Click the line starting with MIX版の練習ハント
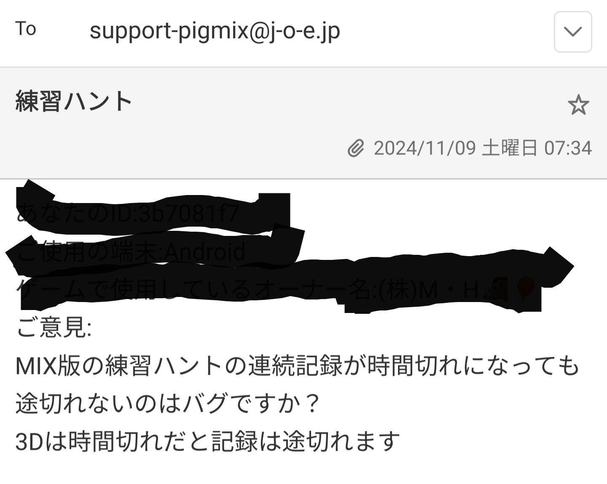The image size is (607, 484). (x=297, y=366)
